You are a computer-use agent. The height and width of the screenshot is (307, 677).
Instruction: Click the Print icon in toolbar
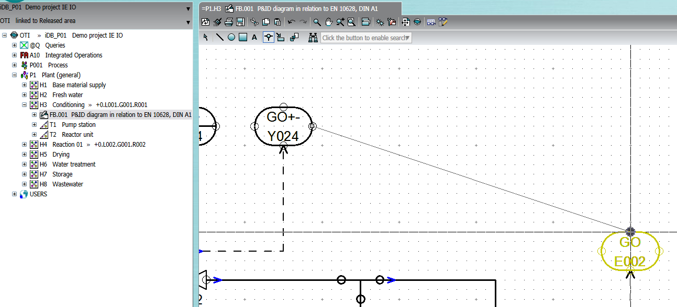pyautogui.click(x=229, y=22)
